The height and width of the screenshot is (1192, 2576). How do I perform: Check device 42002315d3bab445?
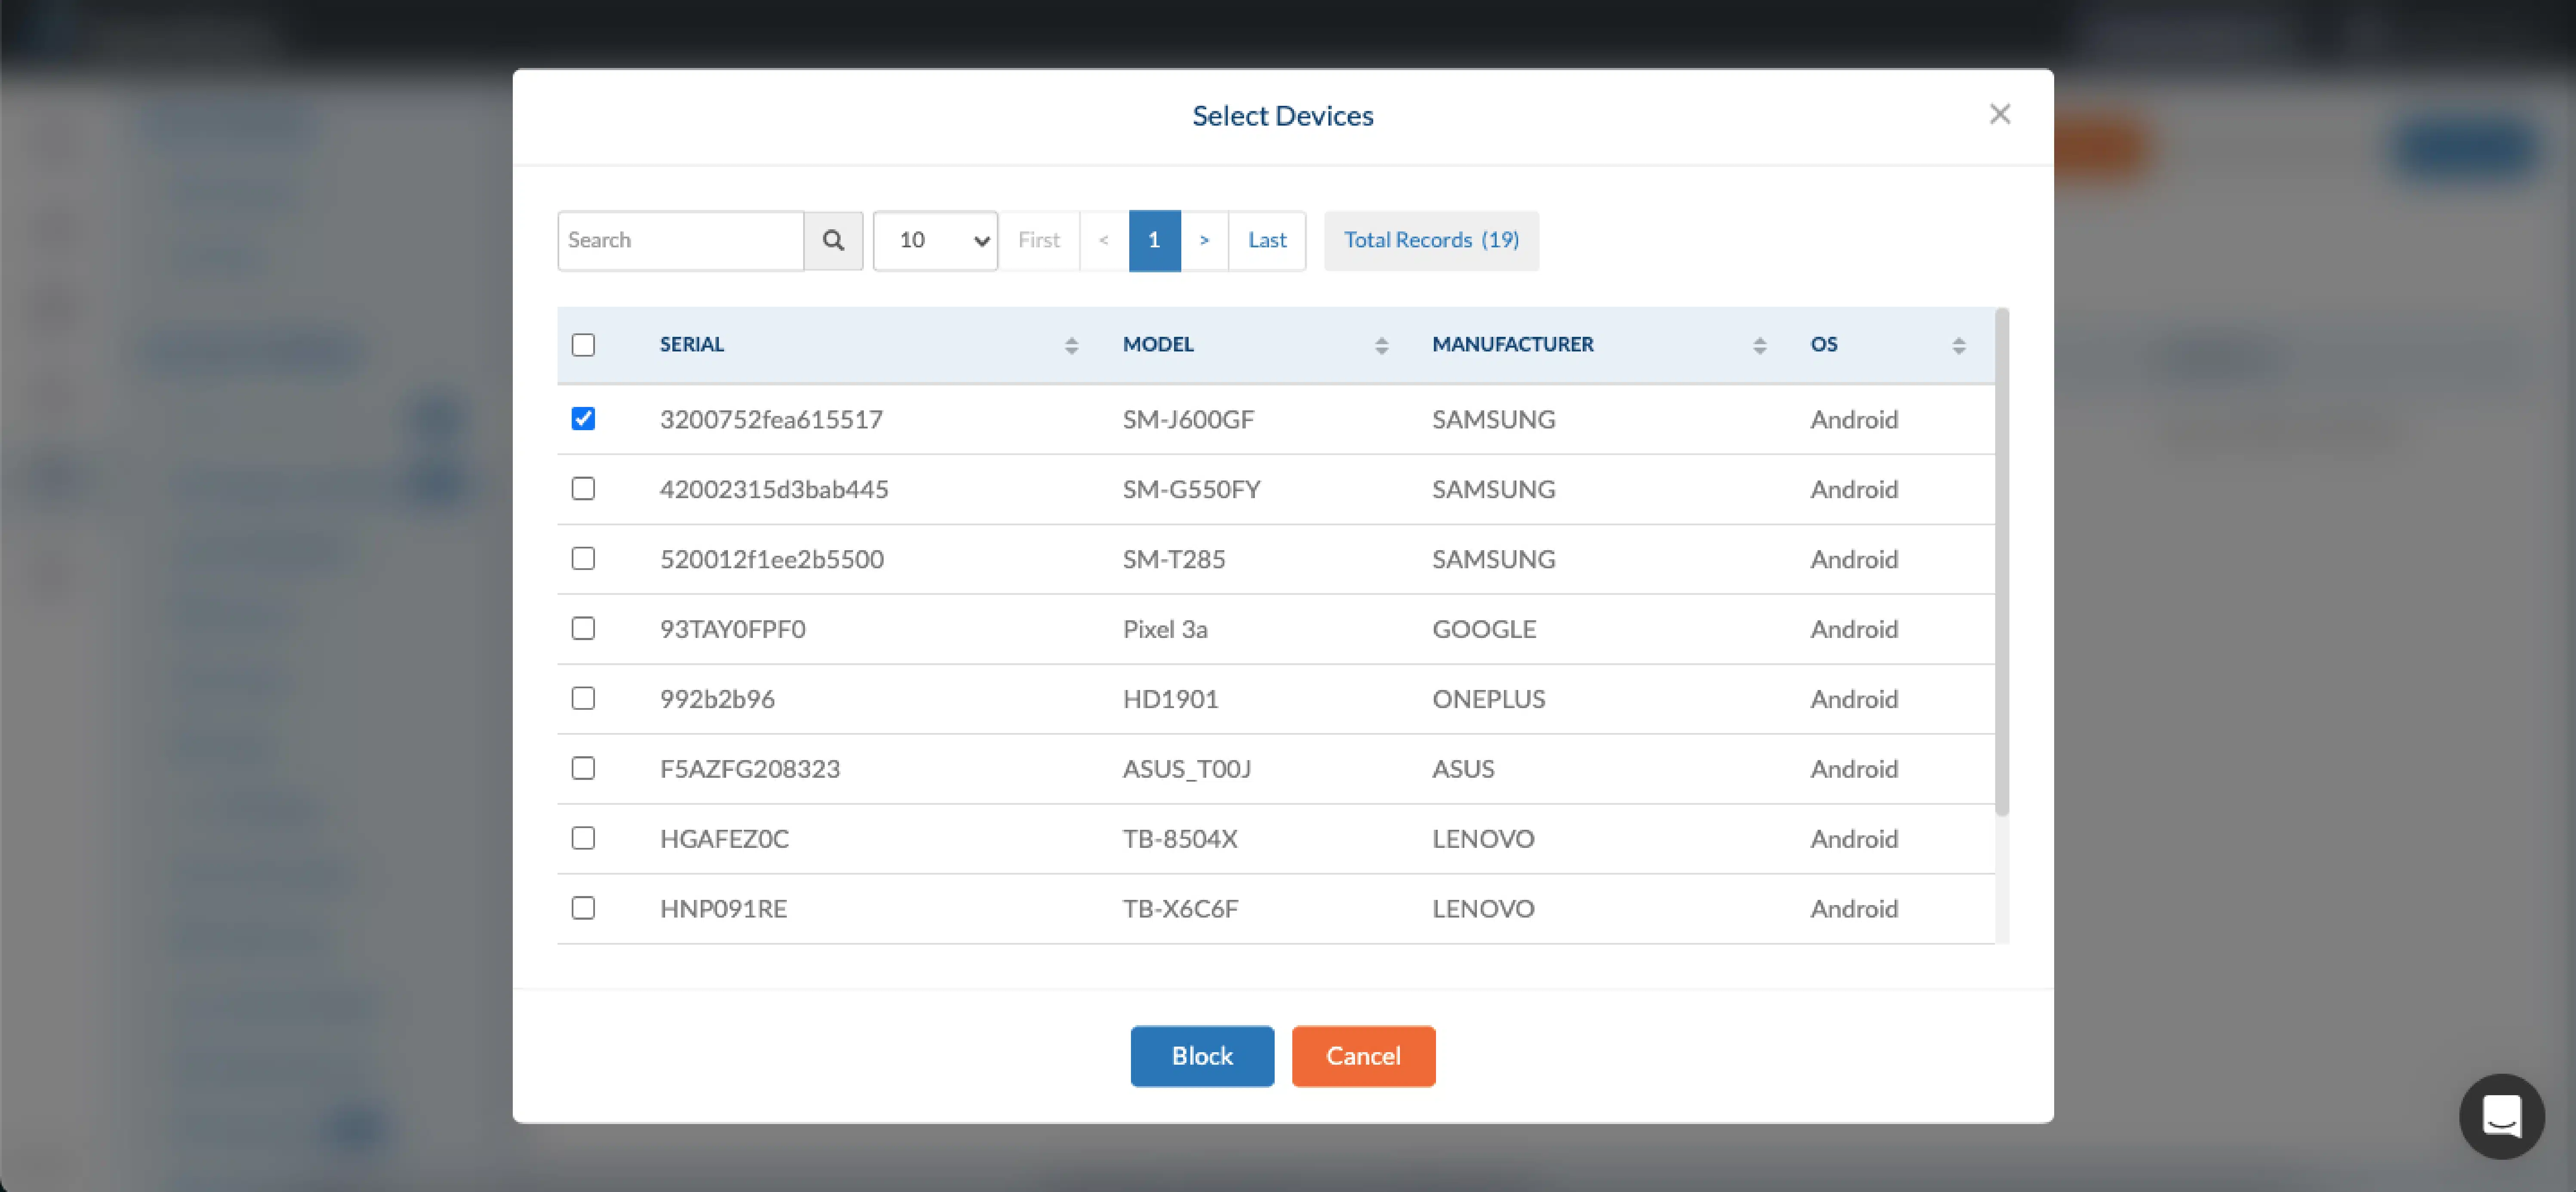click(x=583, y=489)
